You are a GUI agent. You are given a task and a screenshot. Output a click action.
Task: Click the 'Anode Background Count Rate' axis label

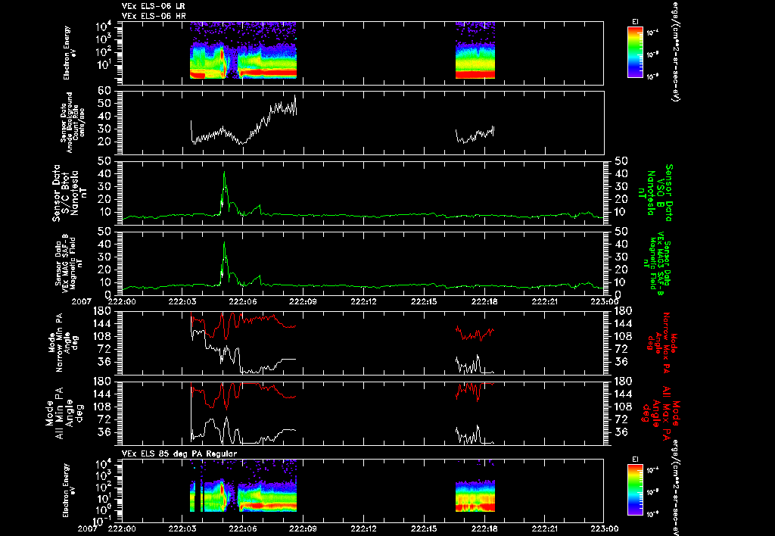pyautogui.click(x=73, y=122)
